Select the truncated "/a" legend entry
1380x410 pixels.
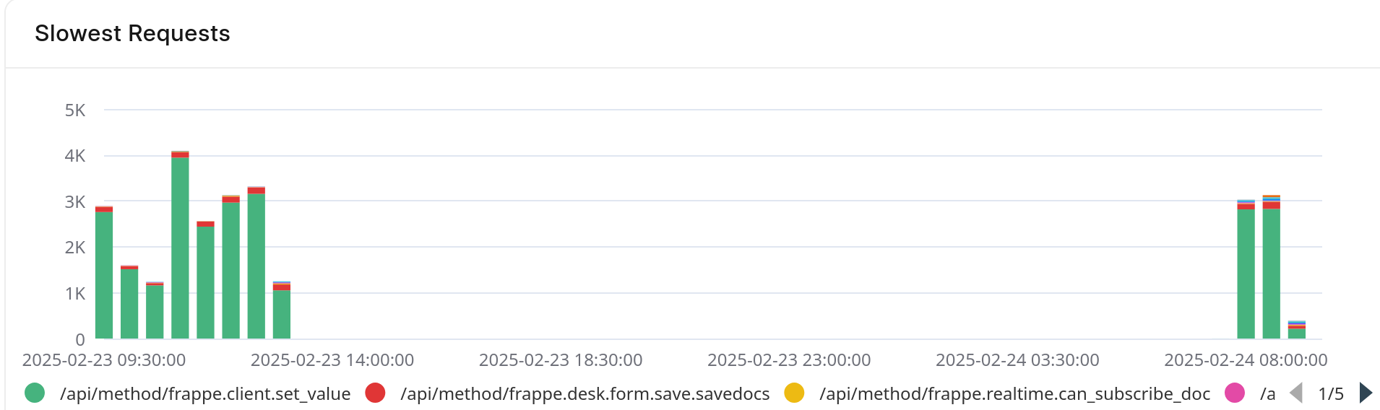[1267, 393]
